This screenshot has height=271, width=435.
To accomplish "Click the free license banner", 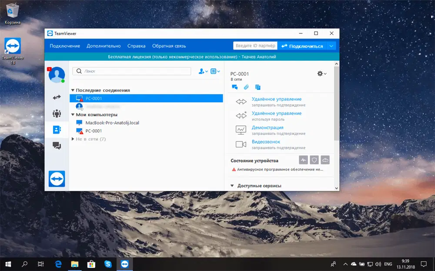I will point(192,57).
